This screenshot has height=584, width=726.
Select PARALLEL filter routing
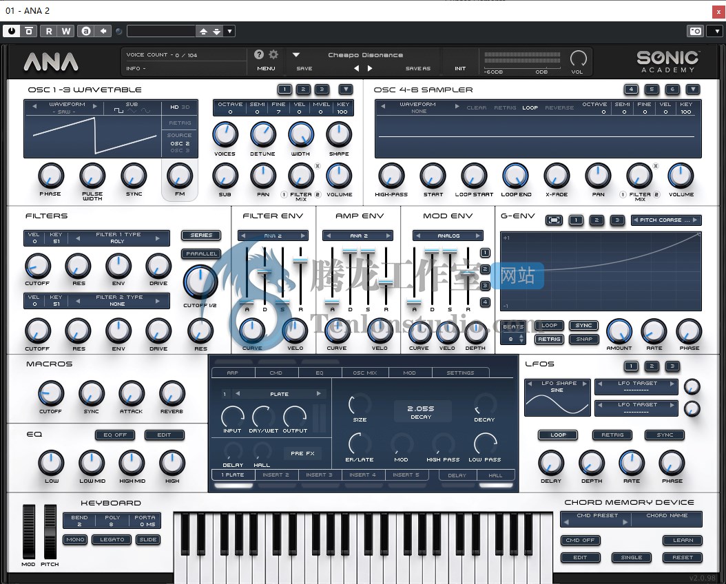pos(201,253)
